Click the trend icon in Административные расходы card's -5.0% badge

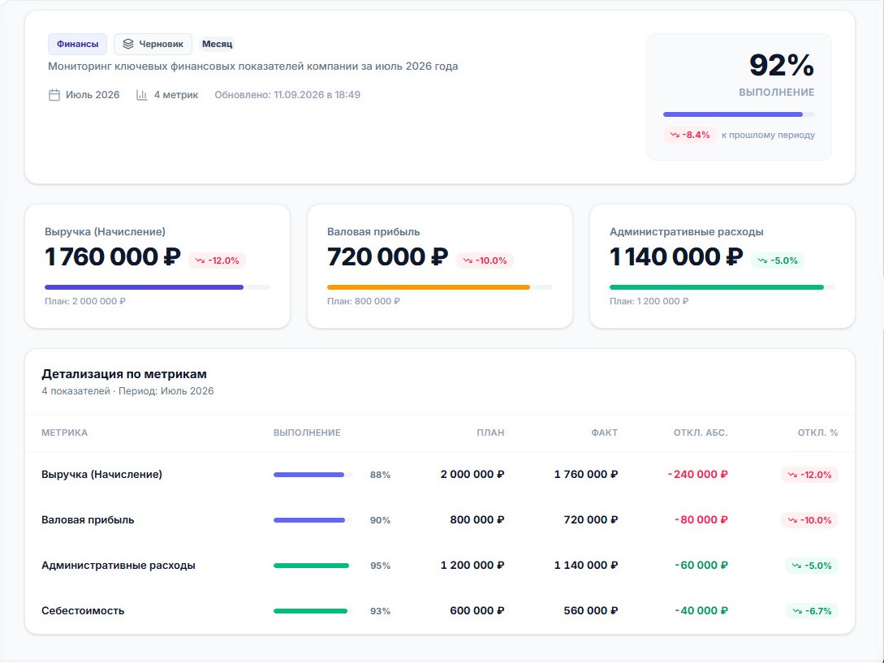point(763,260)
